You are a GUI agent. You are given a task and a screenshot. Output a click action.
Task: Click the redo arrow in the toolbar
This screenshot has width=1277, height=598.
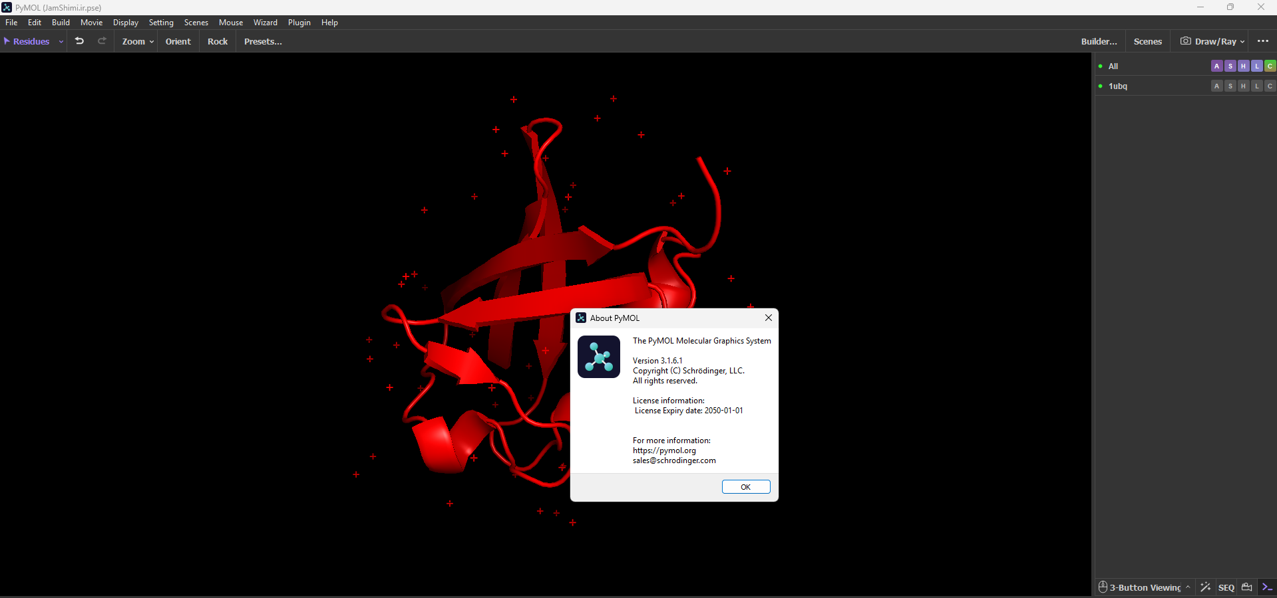[x=102, y=41]
